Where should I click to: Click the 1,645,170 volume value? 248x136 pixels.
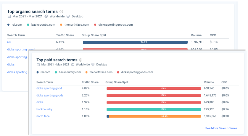[210, 95]
